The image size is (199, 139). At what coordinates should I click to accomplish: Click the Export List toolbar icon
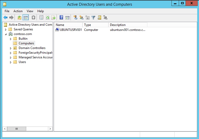tap(53, 17)
